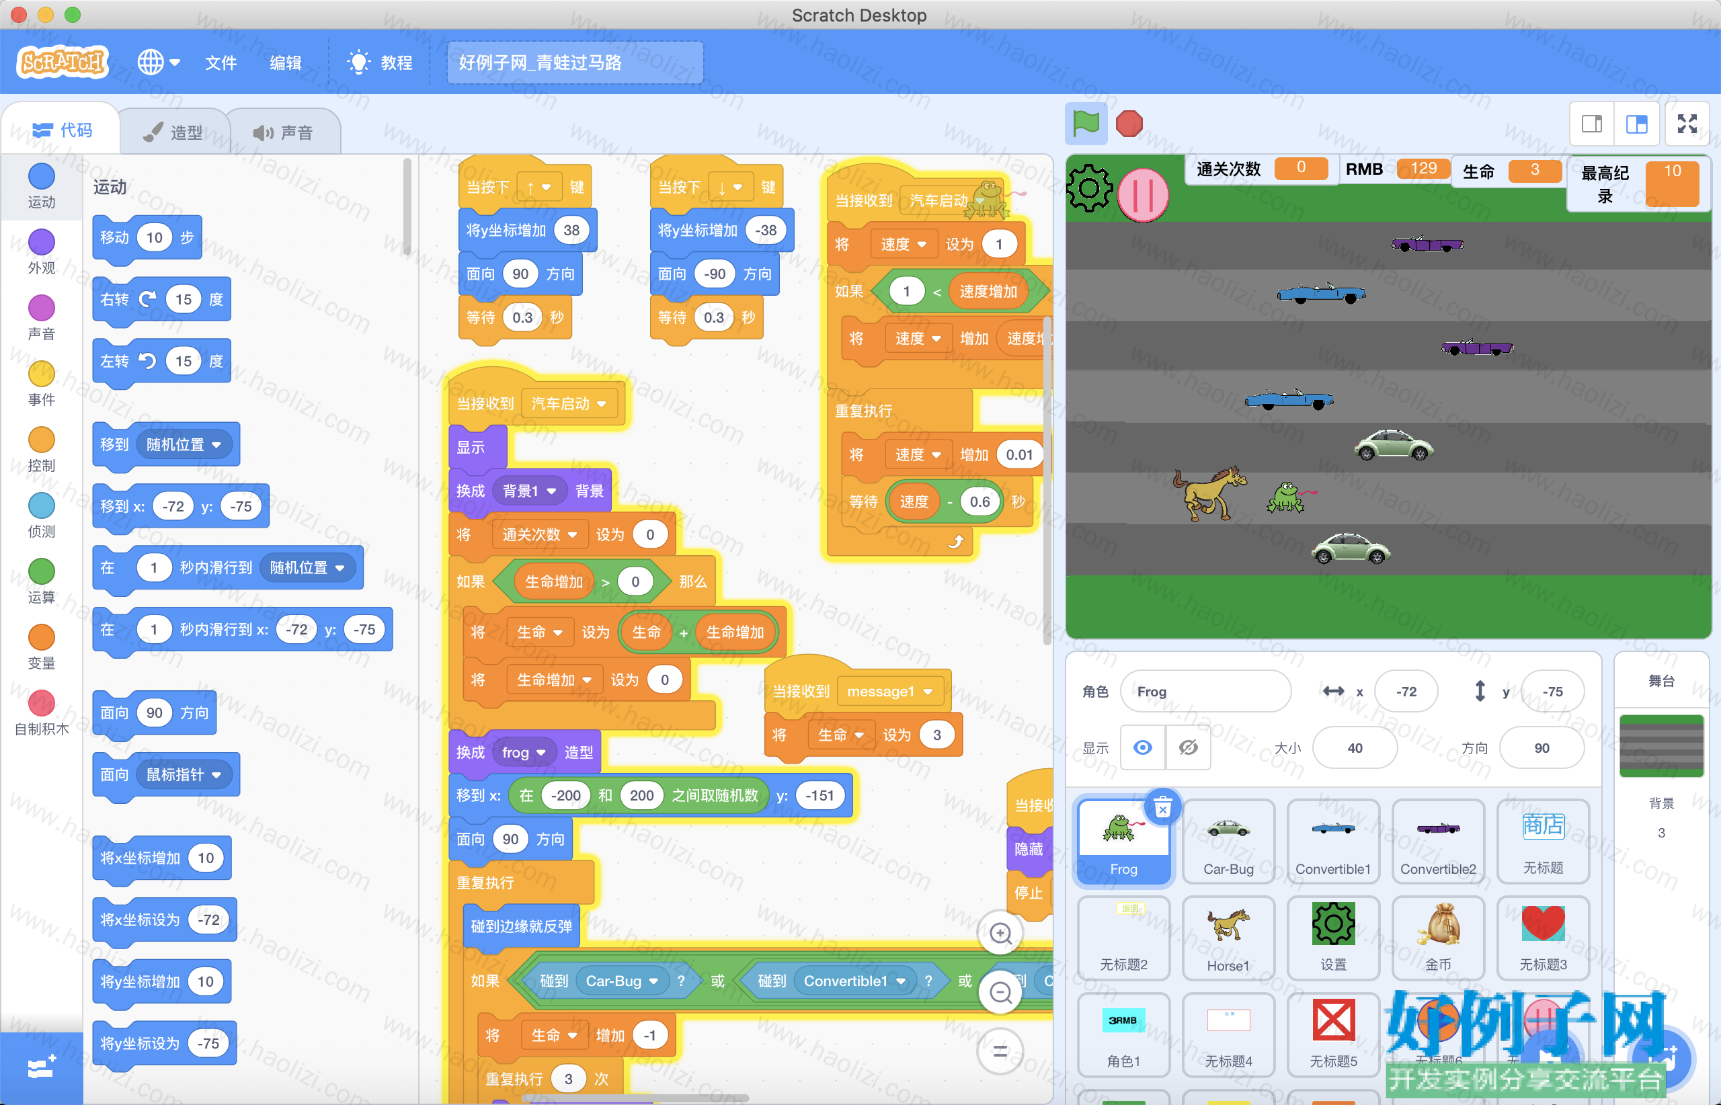Open the down arrow key dropdown
This screenshot has width=1721, height=1105.
click(730, 188)
